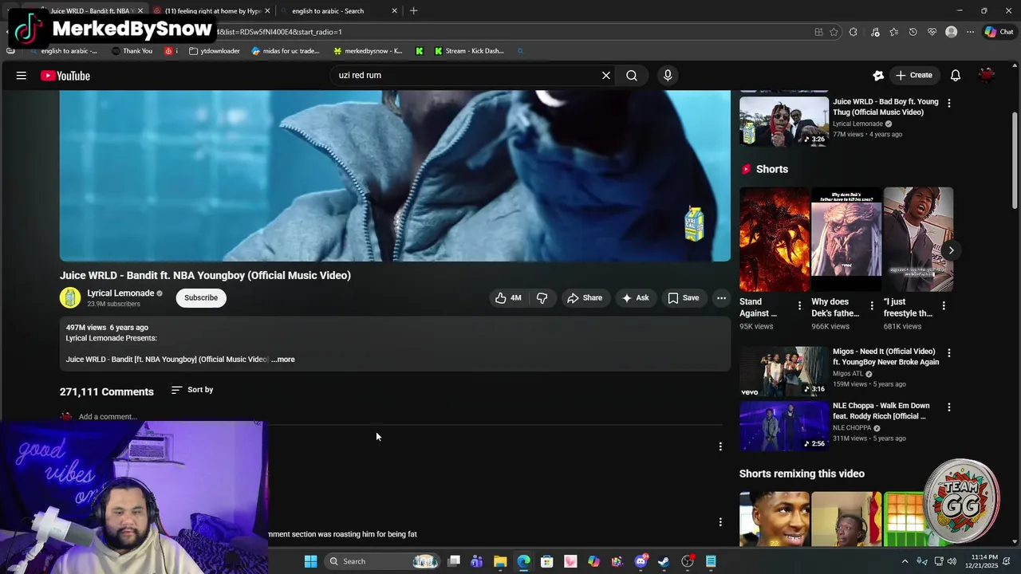The width and height of the screenshot is (1021, 574).
Task: Open the comments Sort by menu
Action: point(192,390)
